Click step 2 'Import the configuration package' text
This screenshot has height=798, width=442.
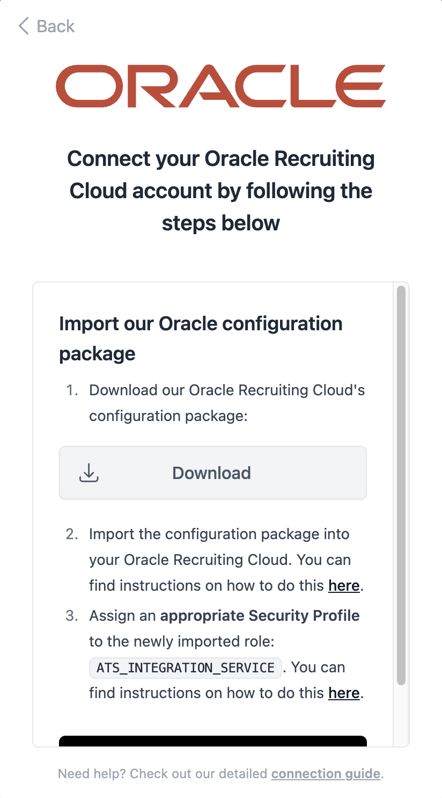219,534
